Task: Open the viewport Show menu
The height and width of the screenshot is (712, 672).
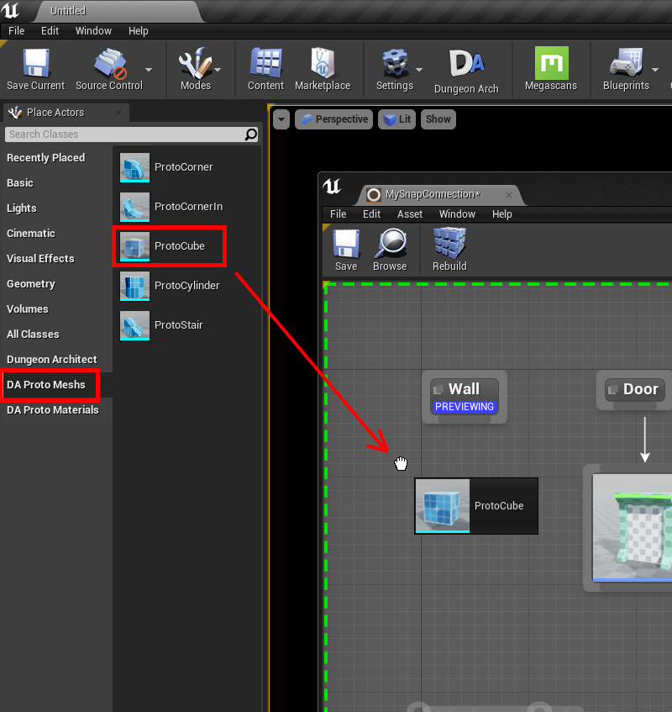Action: (438, 119)
